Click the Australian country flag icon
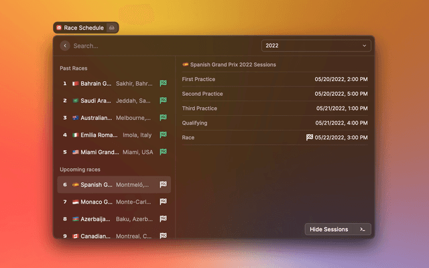 click(x=76, y=118)
